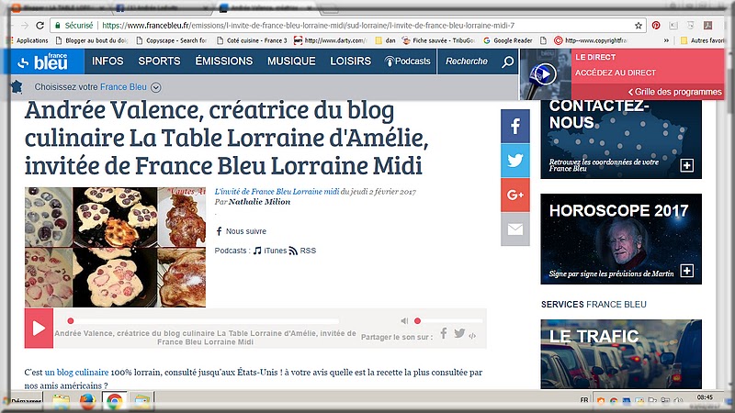
Task: Click the Recherche search field
Action: 467,61
